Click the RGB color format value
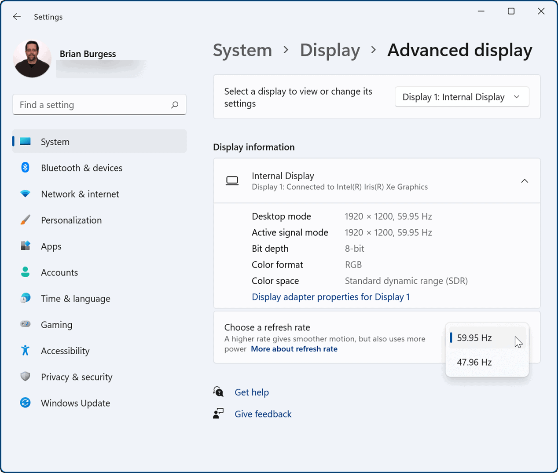 click(353, 265)
